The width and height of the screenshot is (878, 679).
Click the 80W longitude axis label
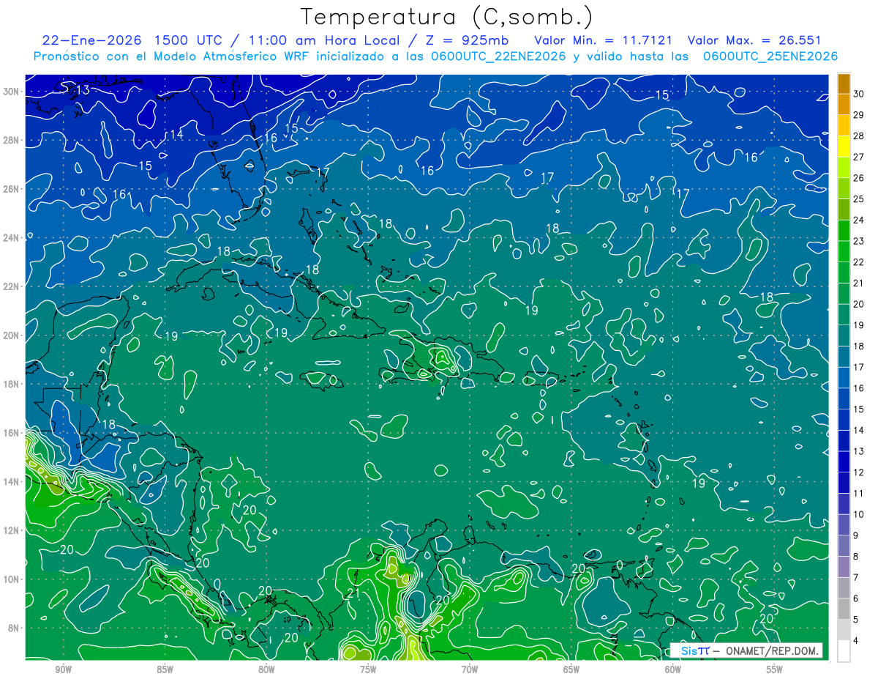point(266,669)
